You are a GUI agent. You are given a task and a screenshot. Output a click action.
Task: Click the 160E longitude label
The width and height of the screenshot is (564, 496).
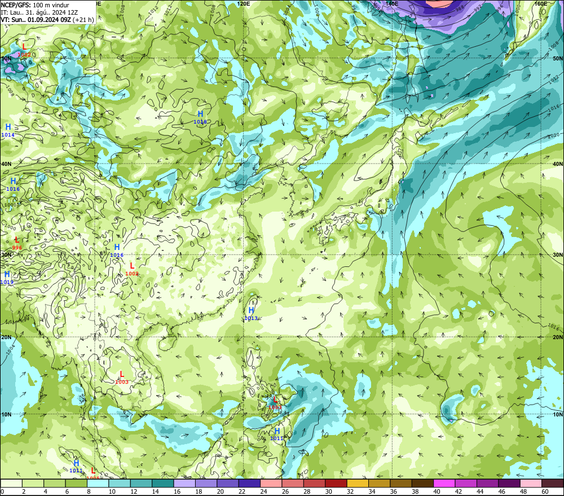click(541, 3)
